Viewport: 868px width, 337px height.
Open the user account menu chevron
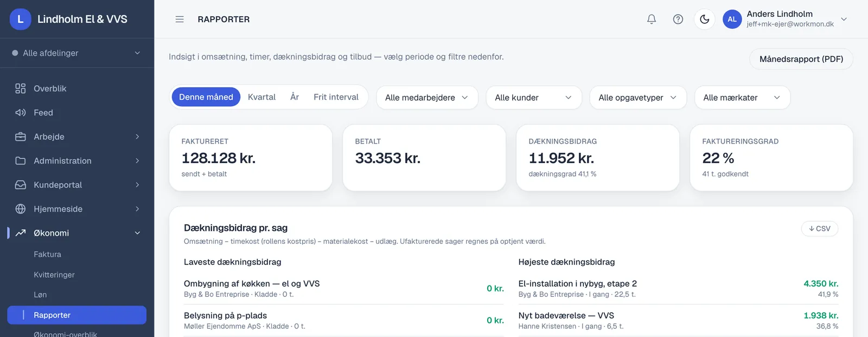point(844,20)
